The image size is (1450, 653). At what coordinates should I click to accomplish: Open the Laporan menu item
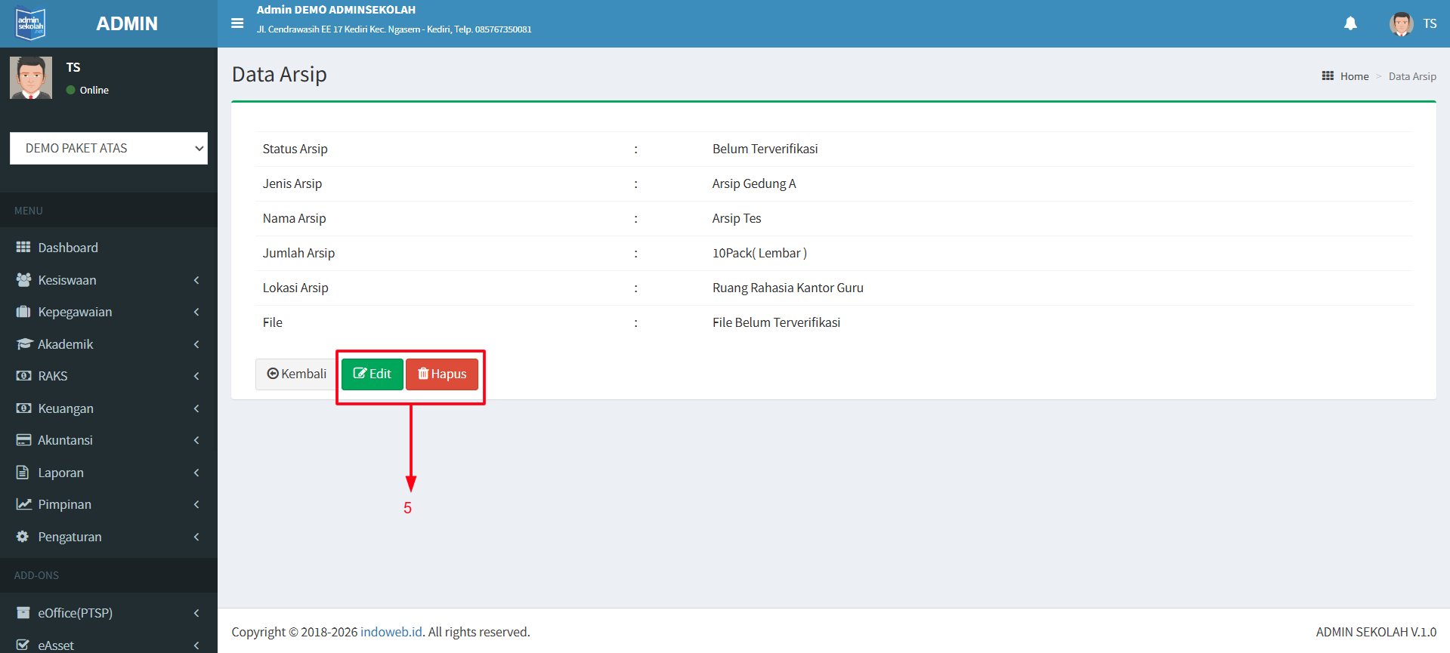(x=61, y=473)
